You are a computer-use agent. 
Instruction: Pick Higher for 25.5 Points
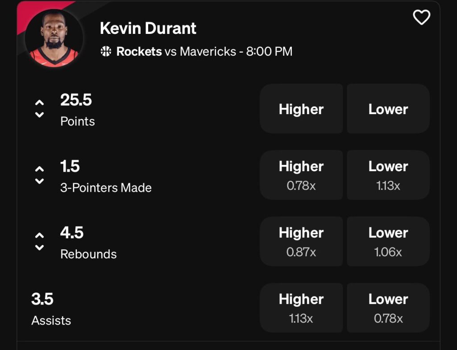tap(301, 109)
